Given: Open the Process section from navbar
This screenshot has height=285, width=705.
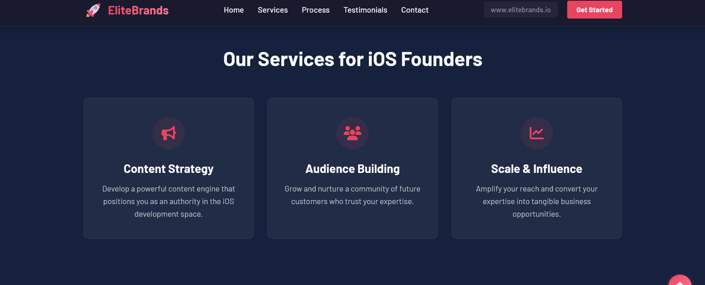Looking at the screenshot, I should 315,10.
